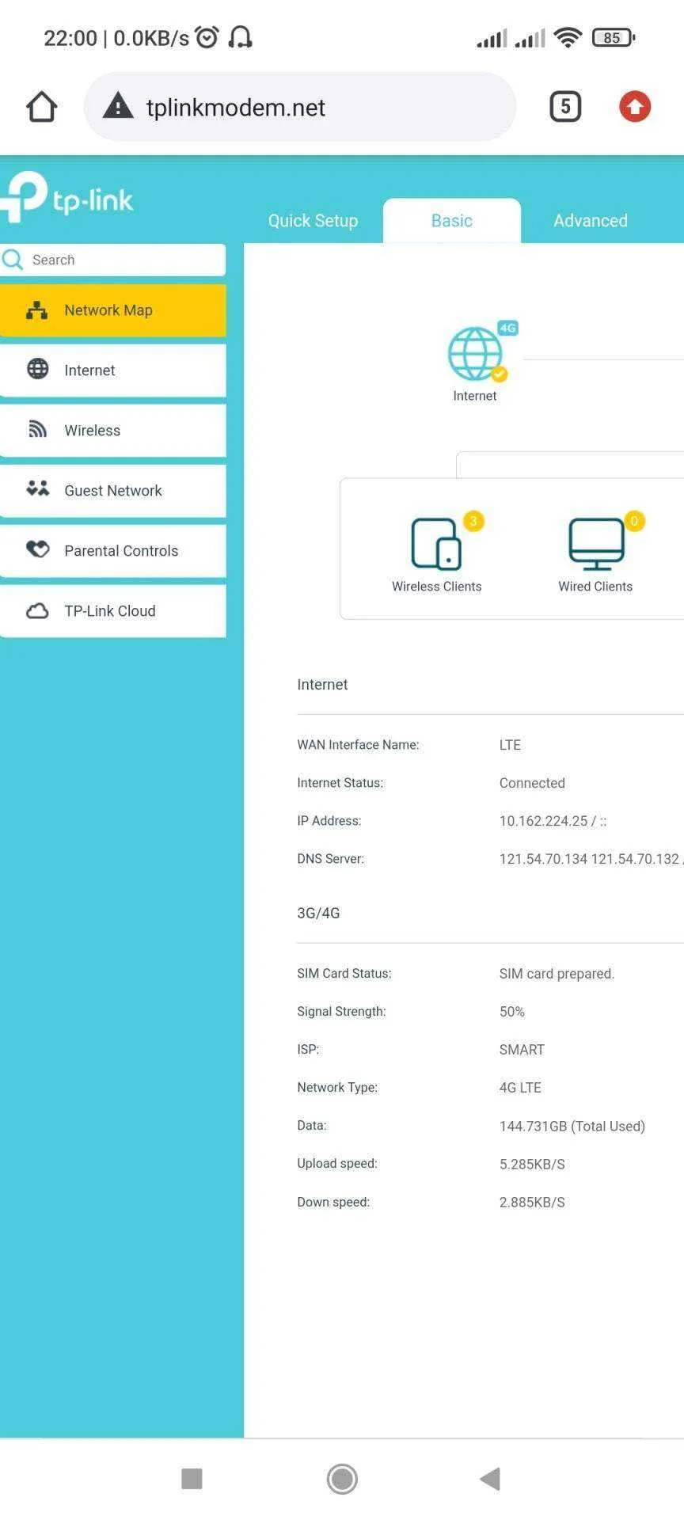Open Wireless settings in the sidebar
The height and width of the screenshot is (1520, 684).
point(113,431)
